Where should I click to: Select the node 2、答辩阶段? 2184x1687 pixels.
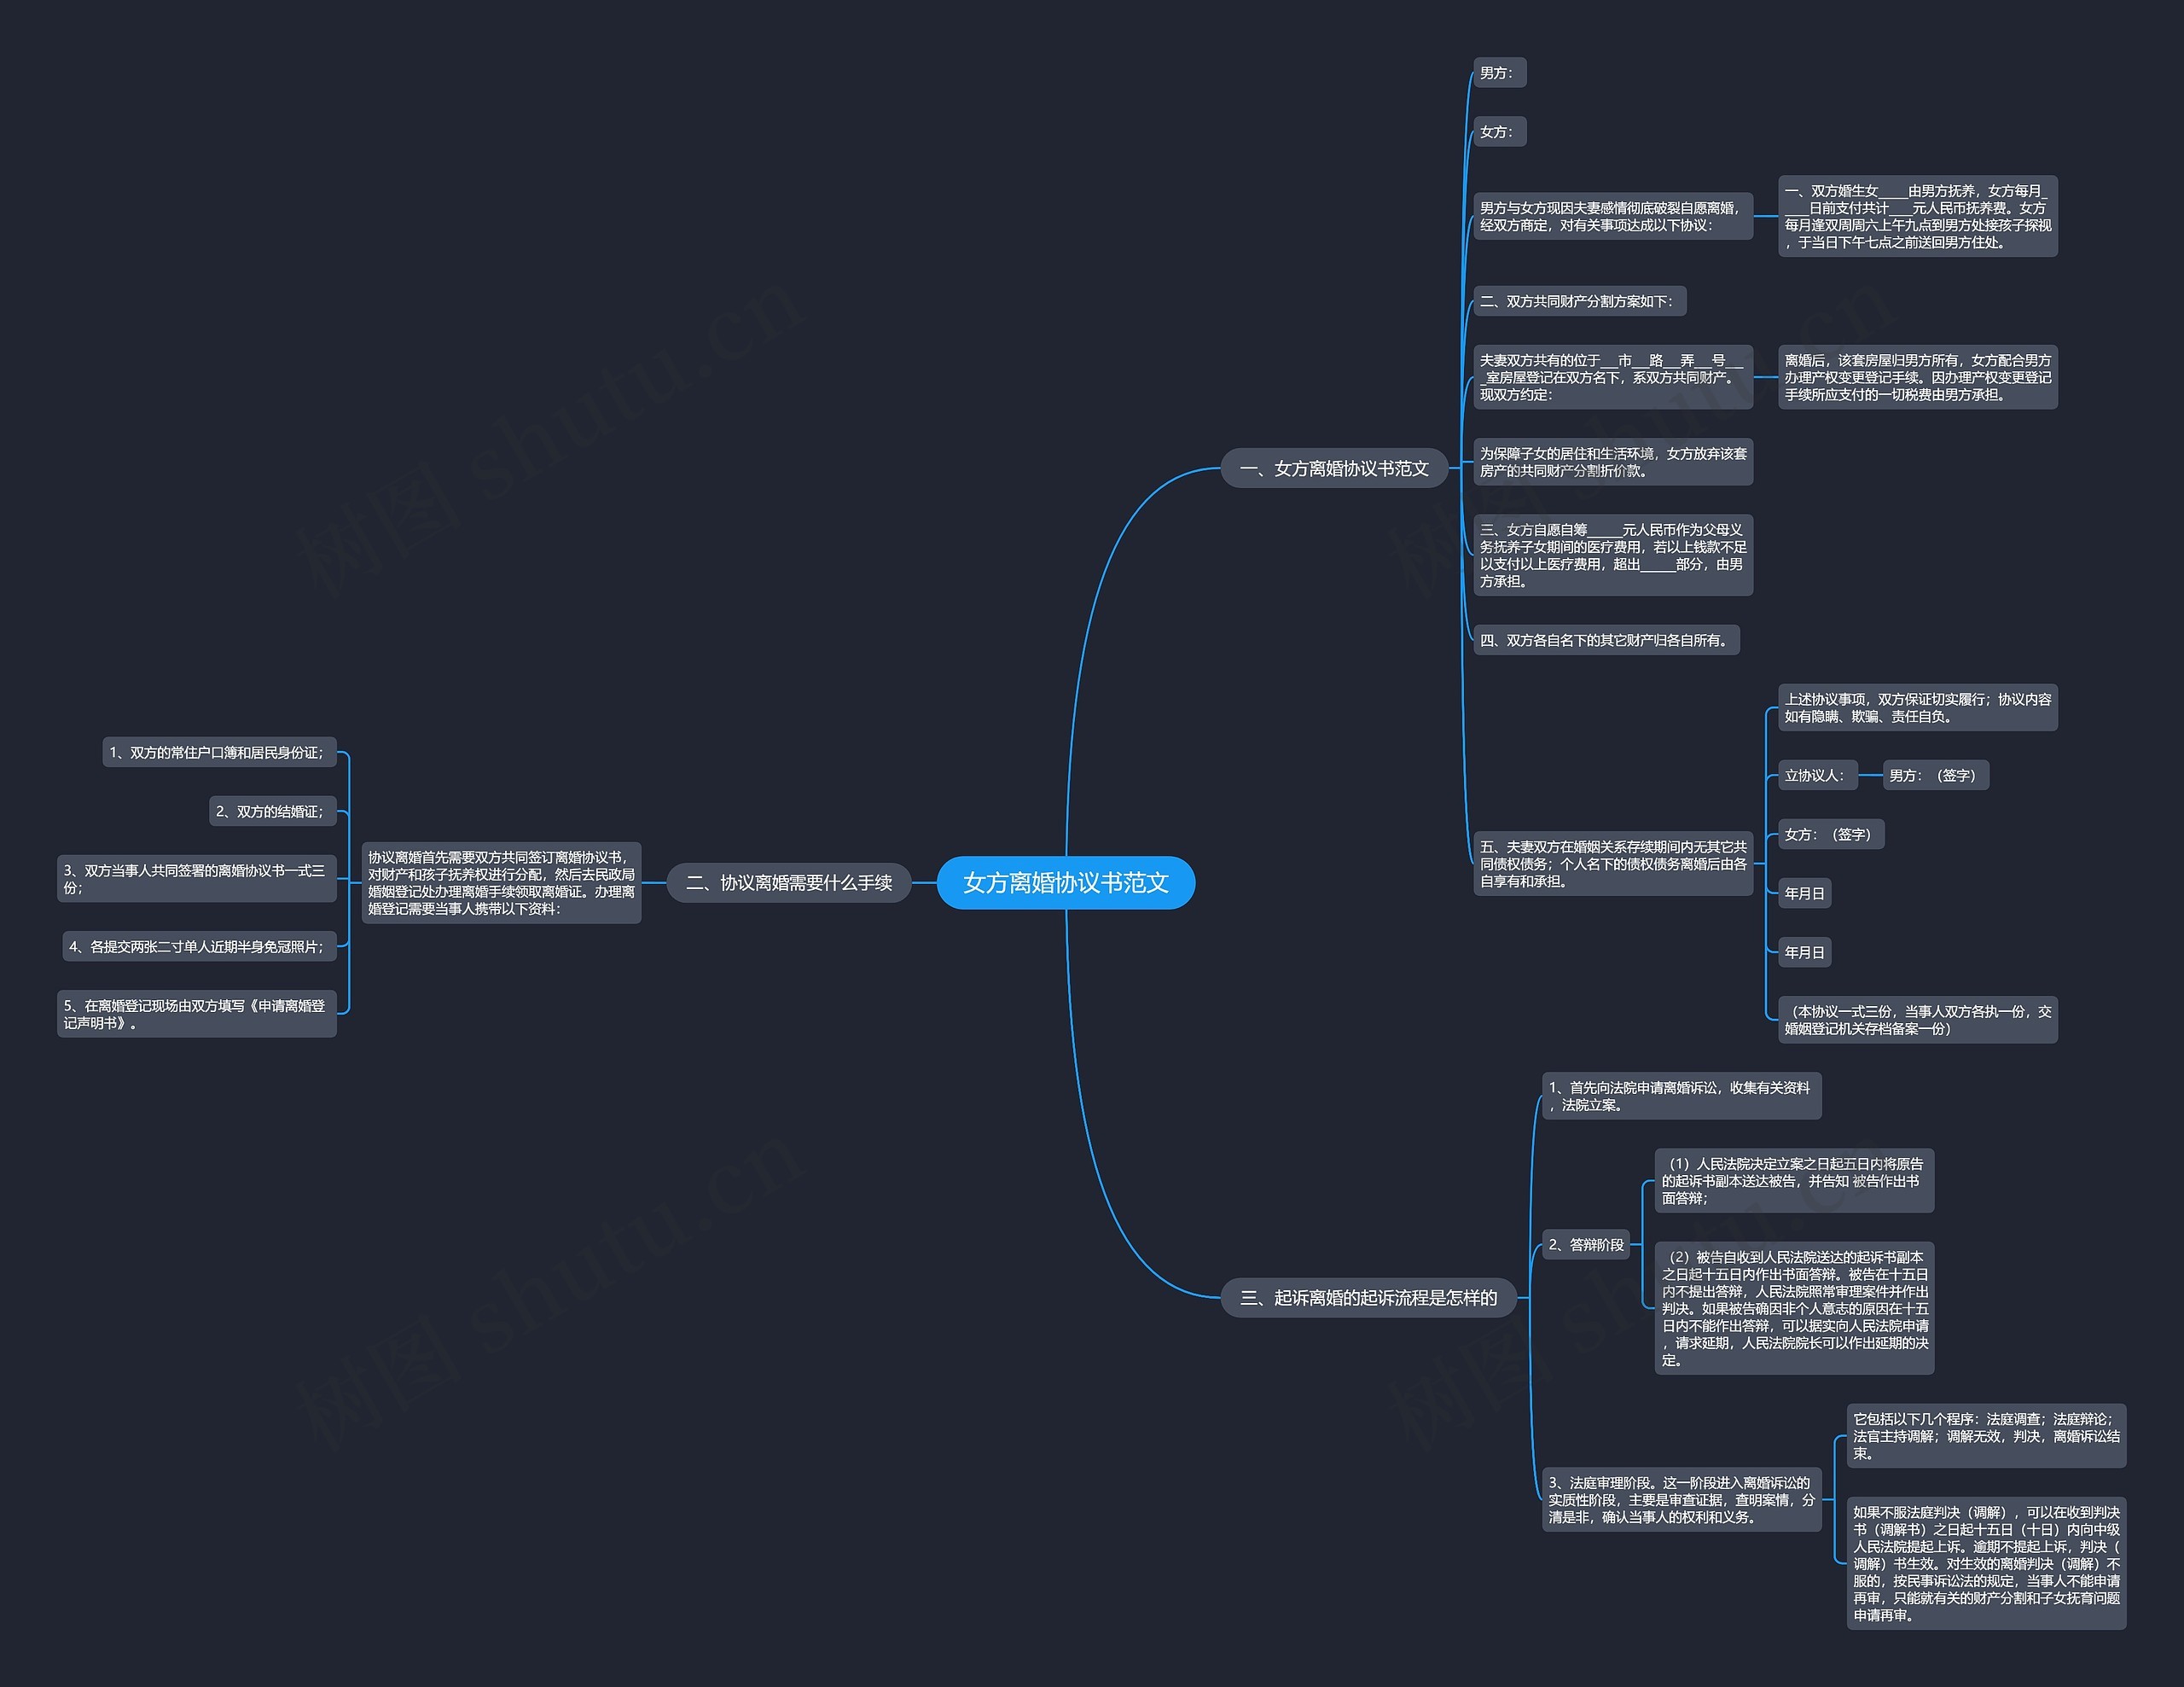point(1586,1244)
